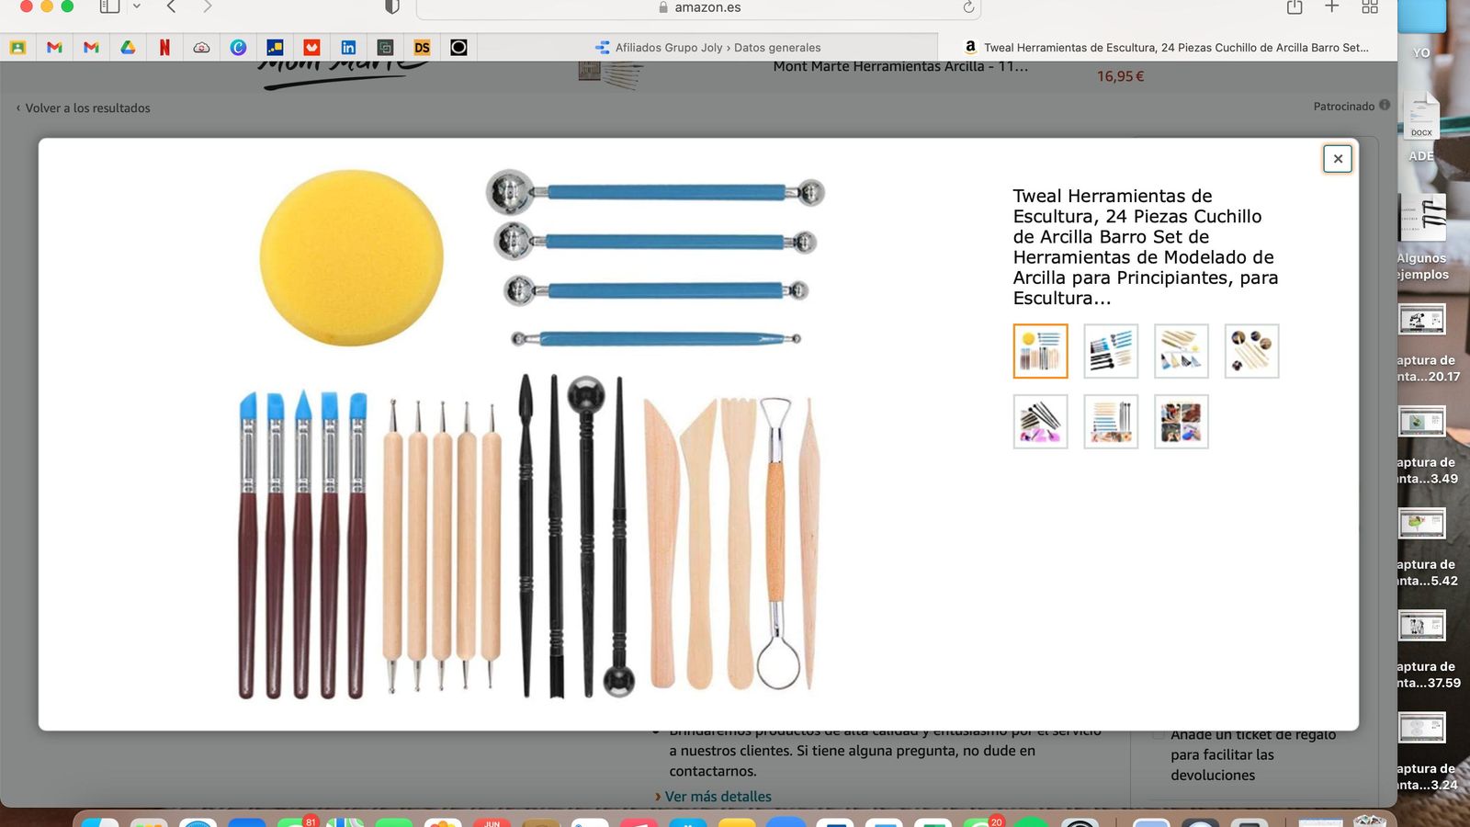Image resolution: width=1470 pixels, height=827 pixels.
Task: Open the Netflix bookmark in favorites bar
Action: coord(164,48)
